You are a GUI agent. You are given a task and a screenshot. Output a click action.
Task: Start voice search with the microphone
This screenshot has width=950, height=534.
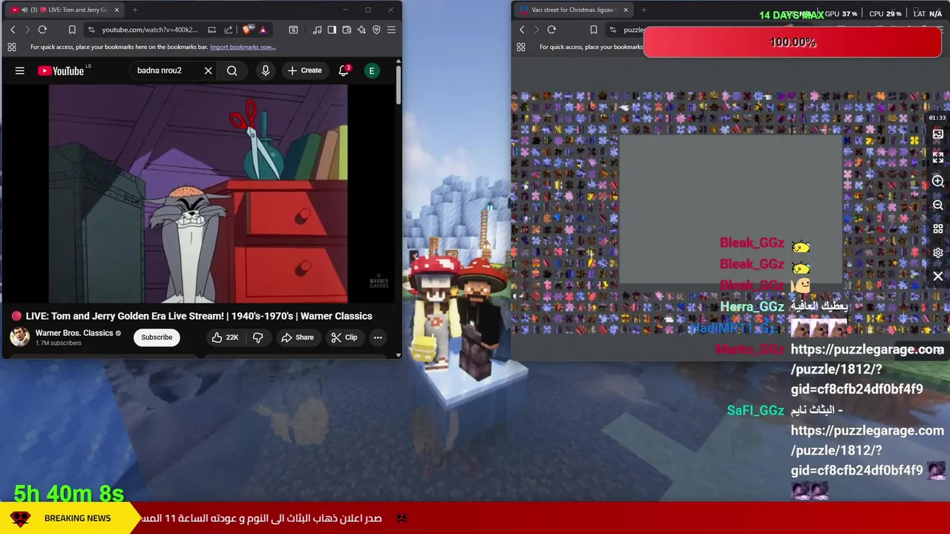265,70
